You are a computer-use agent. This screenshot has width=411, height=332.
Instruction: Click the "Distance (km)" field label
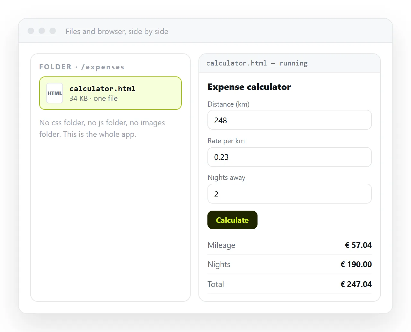228,104
